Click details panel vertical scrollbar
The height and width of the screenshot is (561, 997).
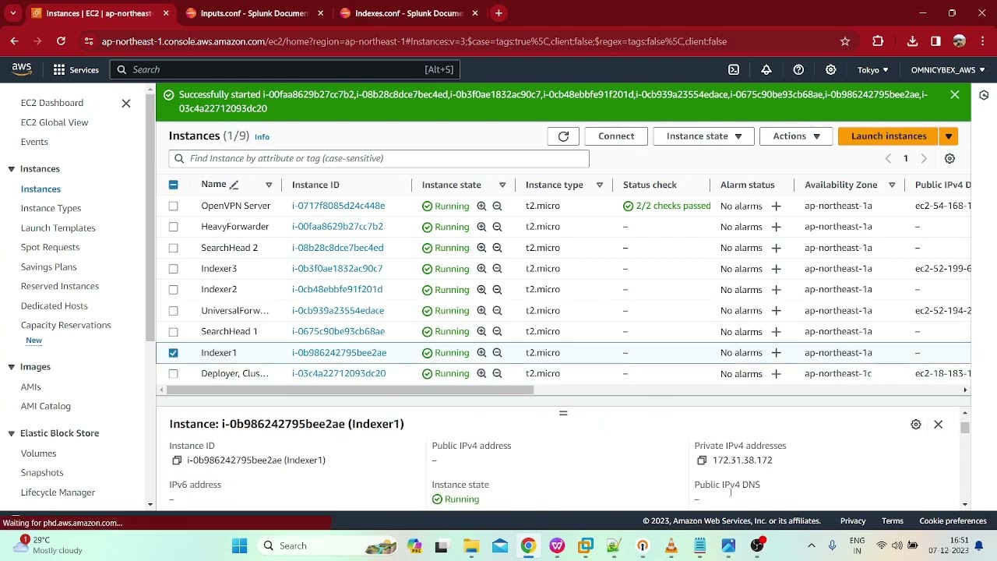coord(965,428)
